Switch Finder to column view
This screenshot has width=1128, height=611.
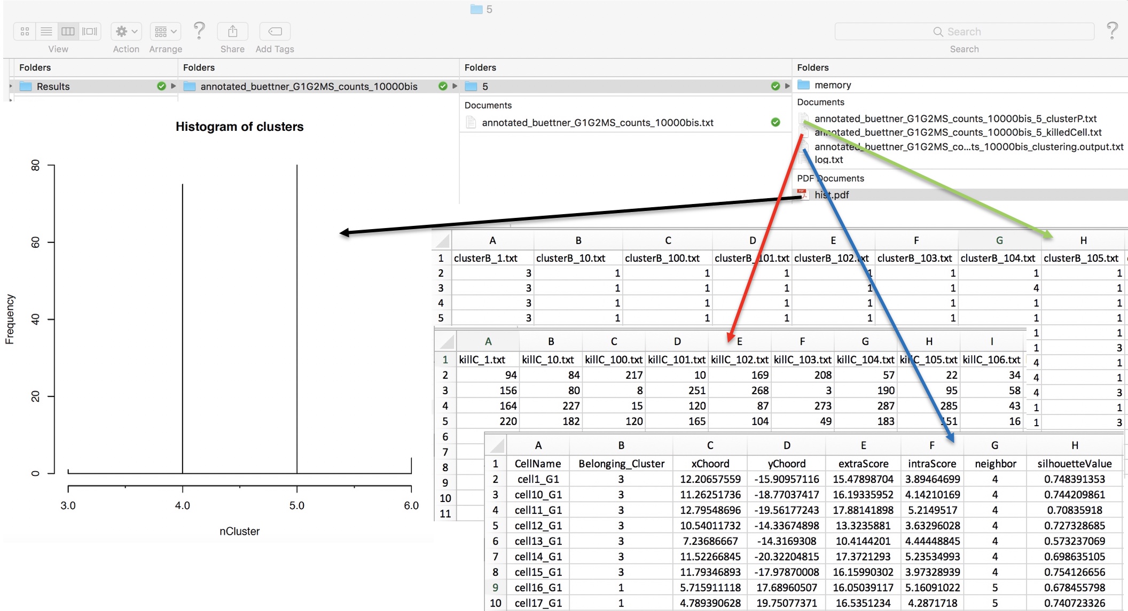pos(68,32)
